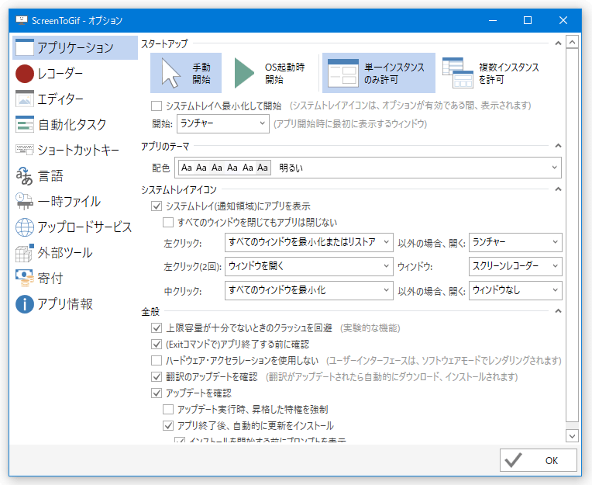Click the Aa color scheme preview strip
Viewport: 592px width, 485px height.
click(x=225, y=168)
